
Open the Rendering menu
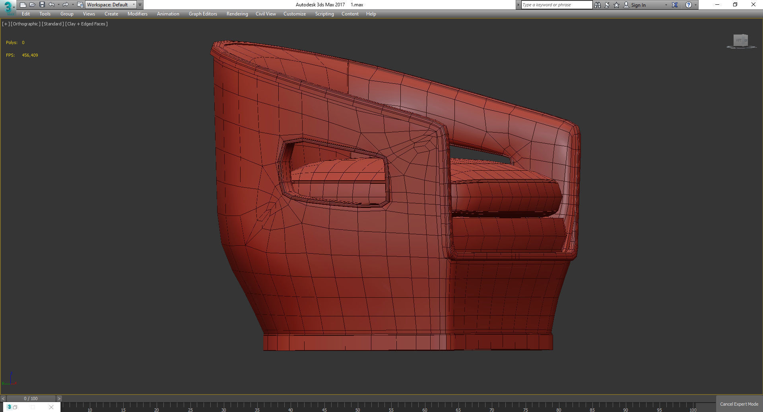(x=237, y=14)
